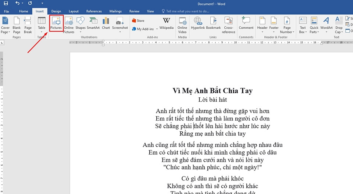The width and height of the screenshot is (353, 194).
Task: Insert a Bookmark
Action: pos(213,24)
